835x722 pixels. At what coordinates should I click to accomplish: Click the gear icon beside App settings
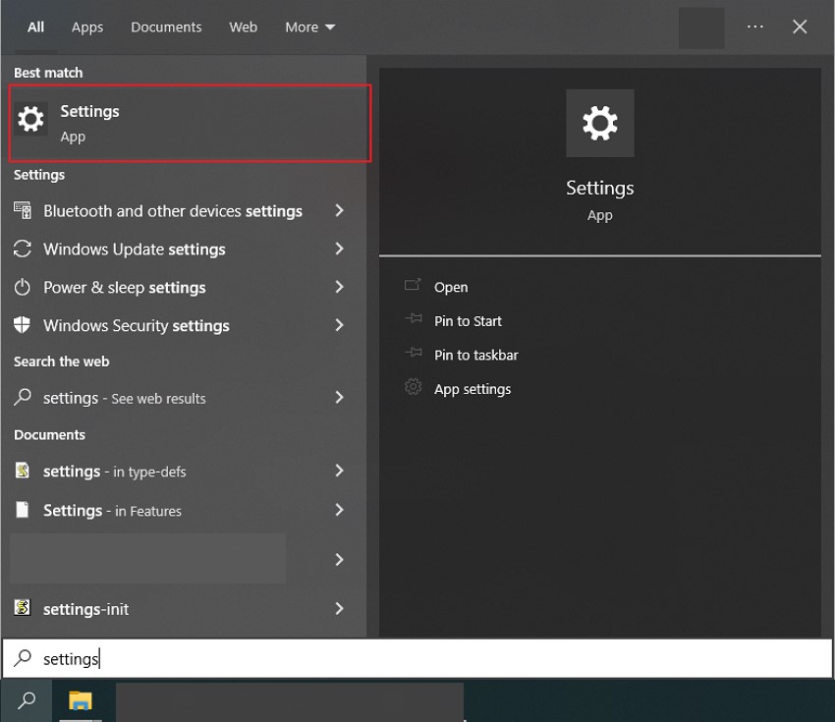(413, 387)
